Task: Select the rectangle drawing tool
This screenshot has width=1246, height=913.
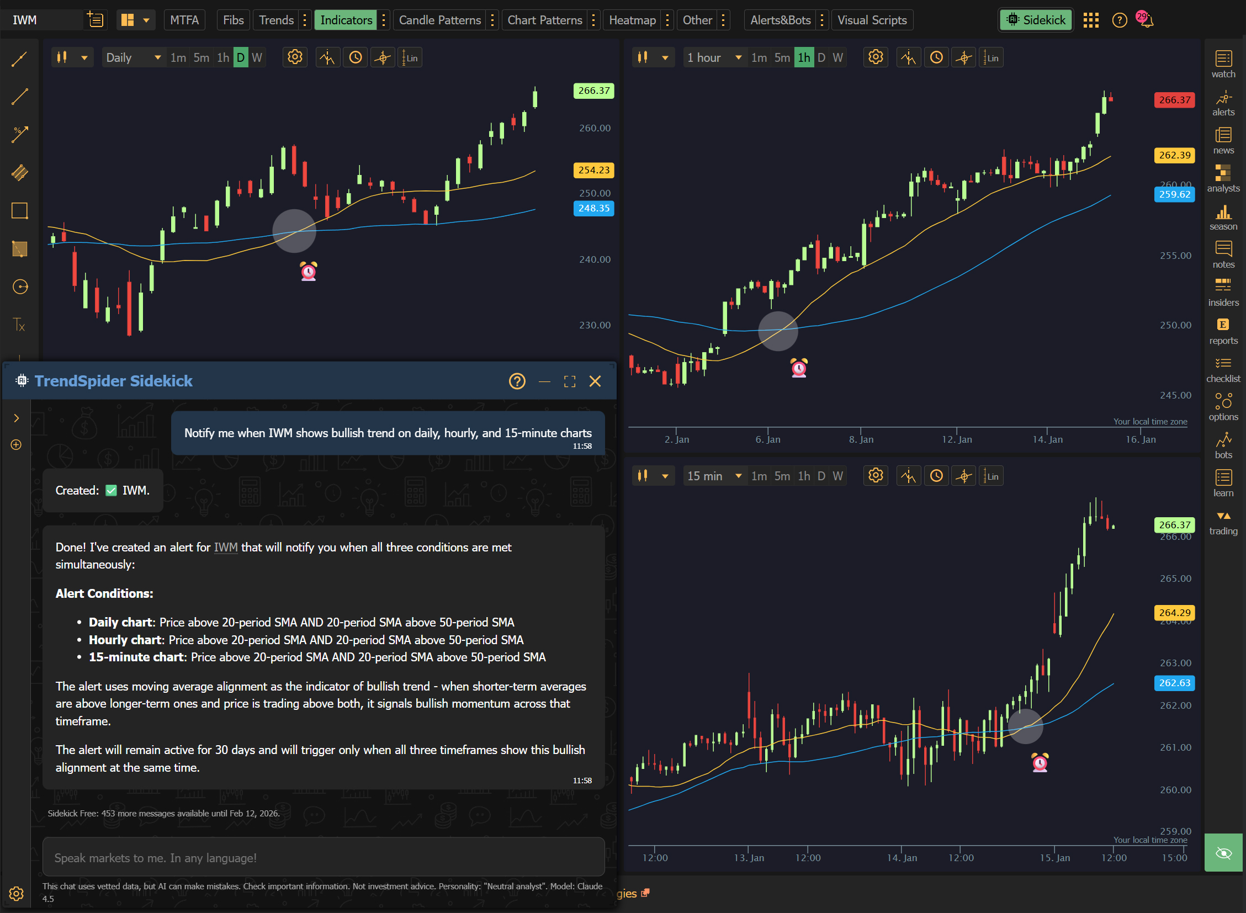Action: 20,210
